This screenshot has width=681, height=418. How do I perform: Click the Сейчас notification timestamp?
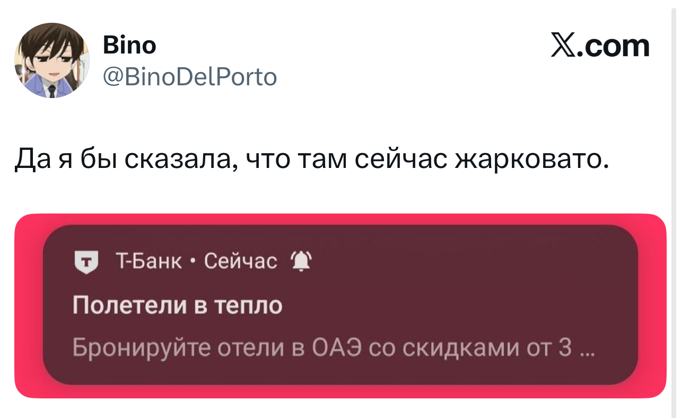point(240,261)
